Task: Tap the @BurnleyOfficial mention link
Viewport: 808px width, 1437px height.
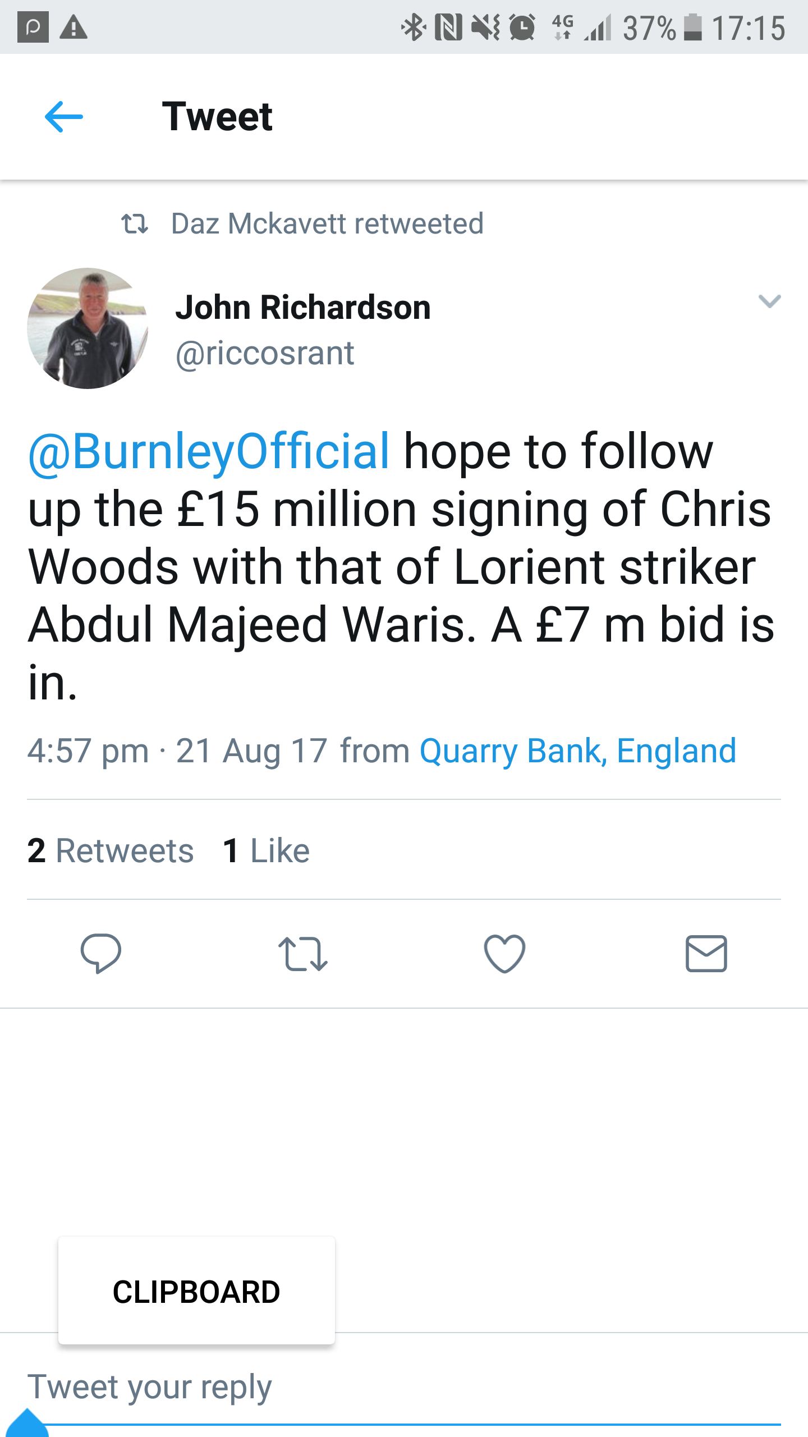Action: (x=209, y=451)
